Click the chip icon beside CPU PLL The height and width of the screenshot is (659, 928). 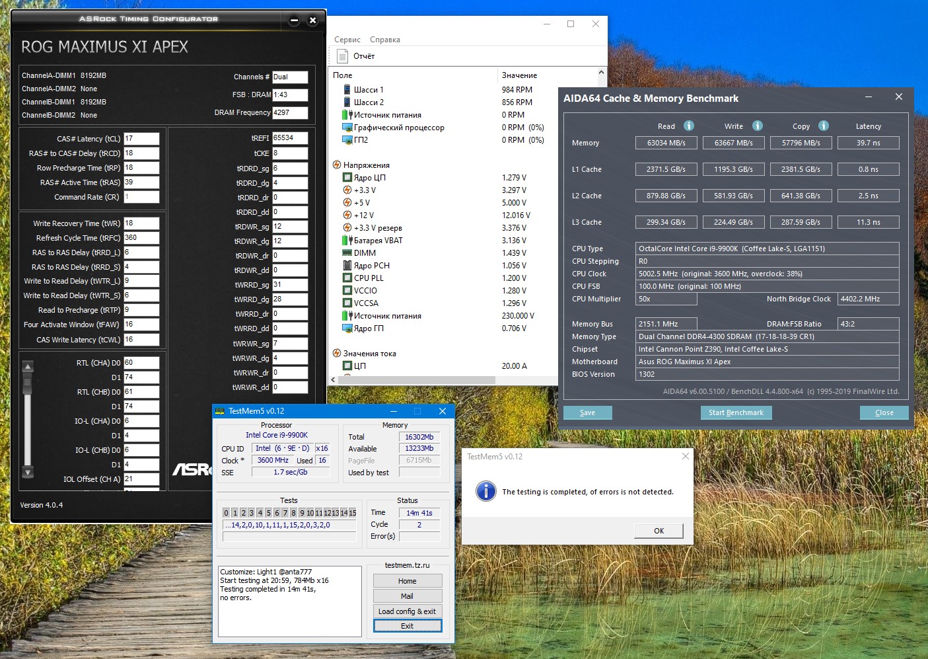pos(347,278)
